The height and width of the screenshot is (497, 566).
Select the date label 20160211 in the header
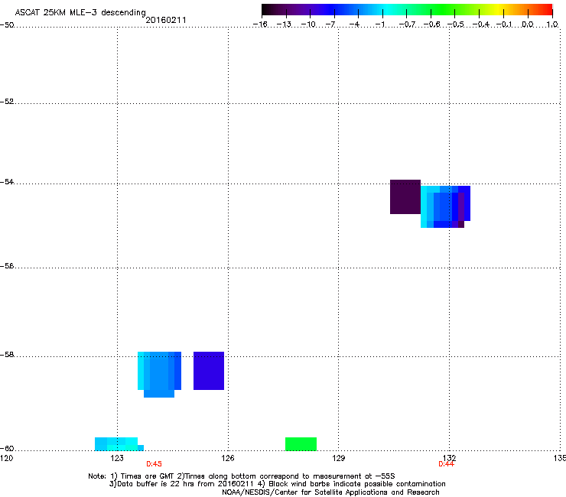point(166,20)
